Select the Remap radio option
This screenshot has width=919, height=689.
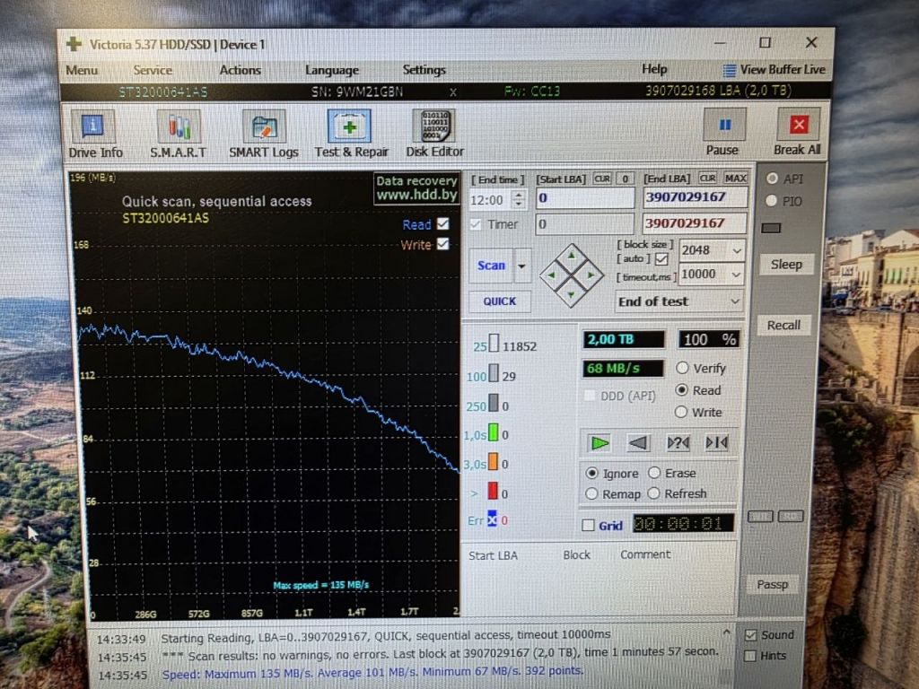592,494
